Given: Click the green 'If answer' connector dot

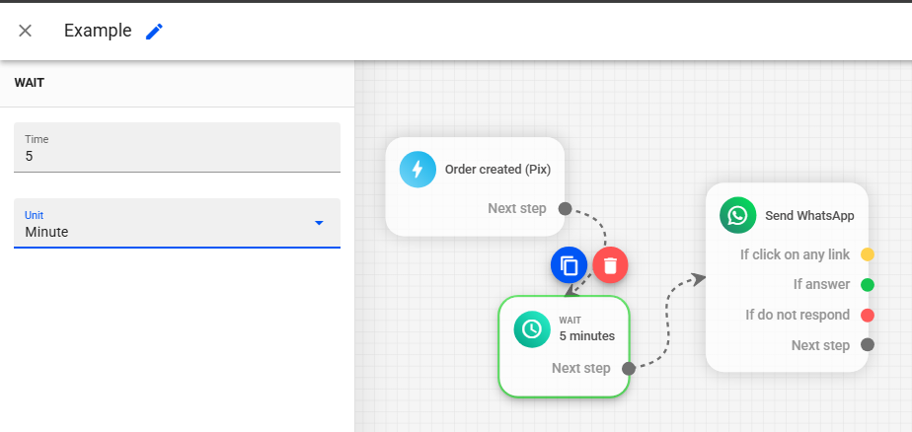Looking at the screenshot, I should [x=868, y=285].
